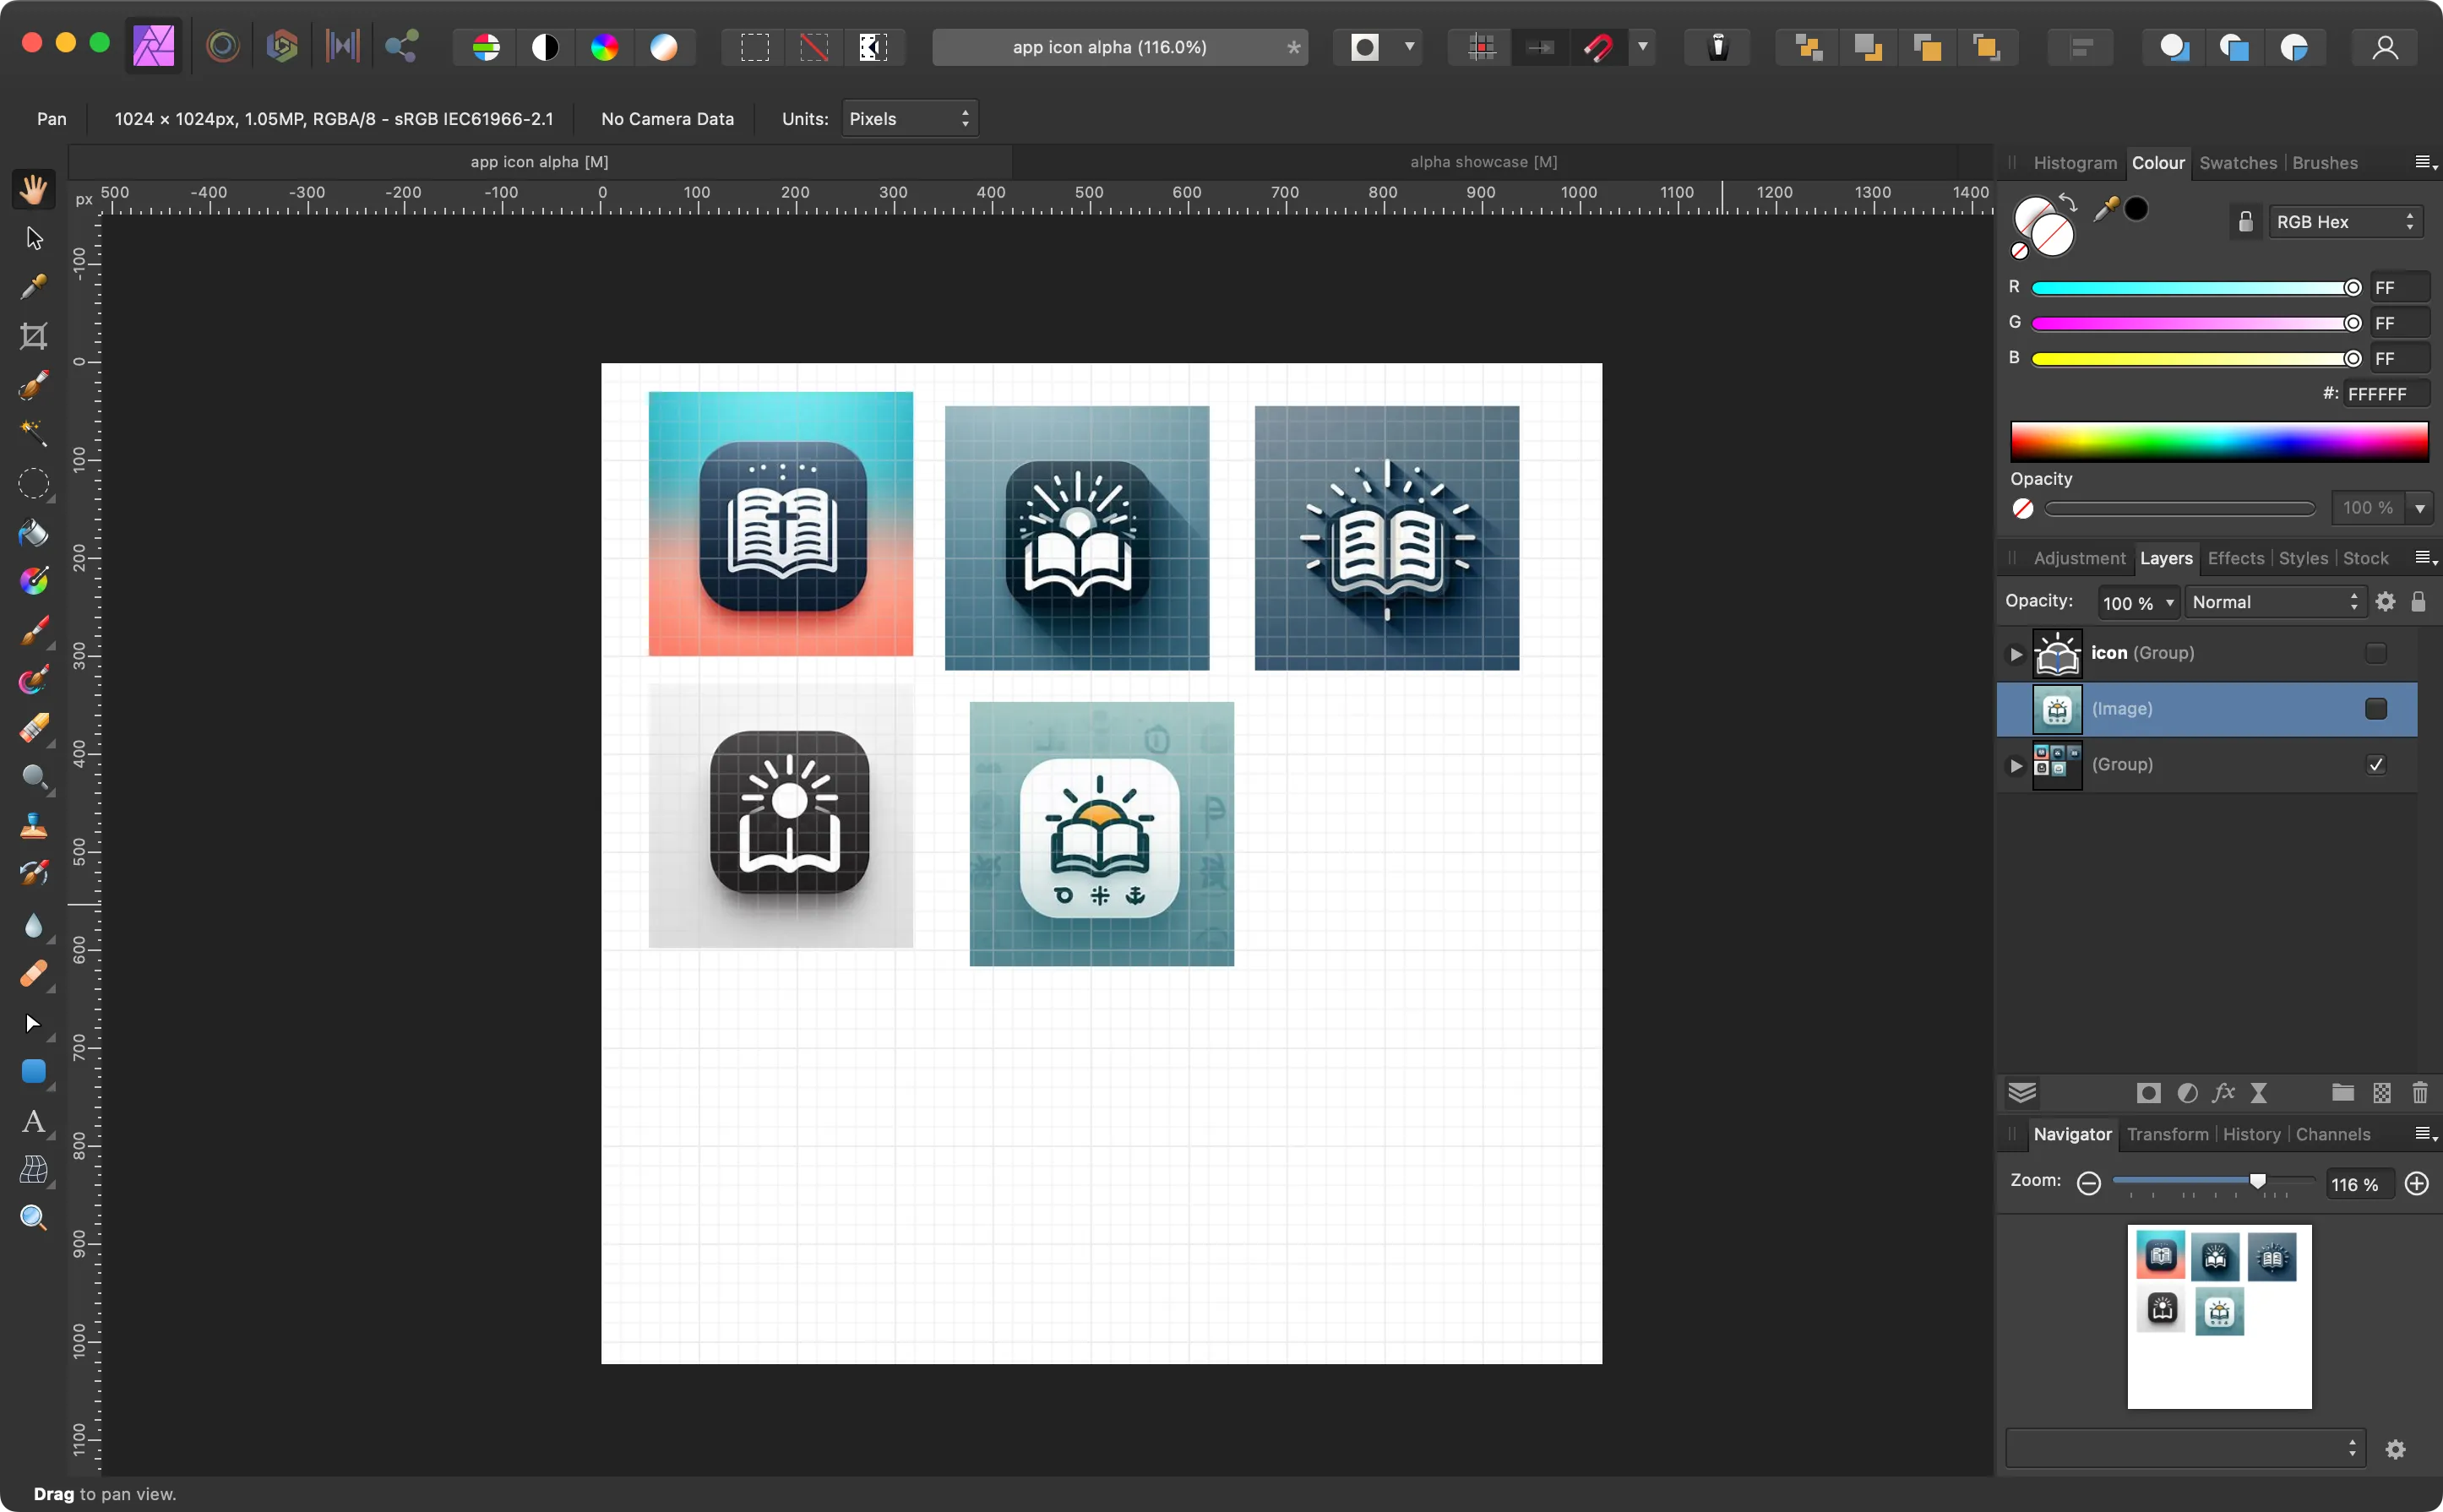Switch to the Swatches tab

[x=2239, y=162]
